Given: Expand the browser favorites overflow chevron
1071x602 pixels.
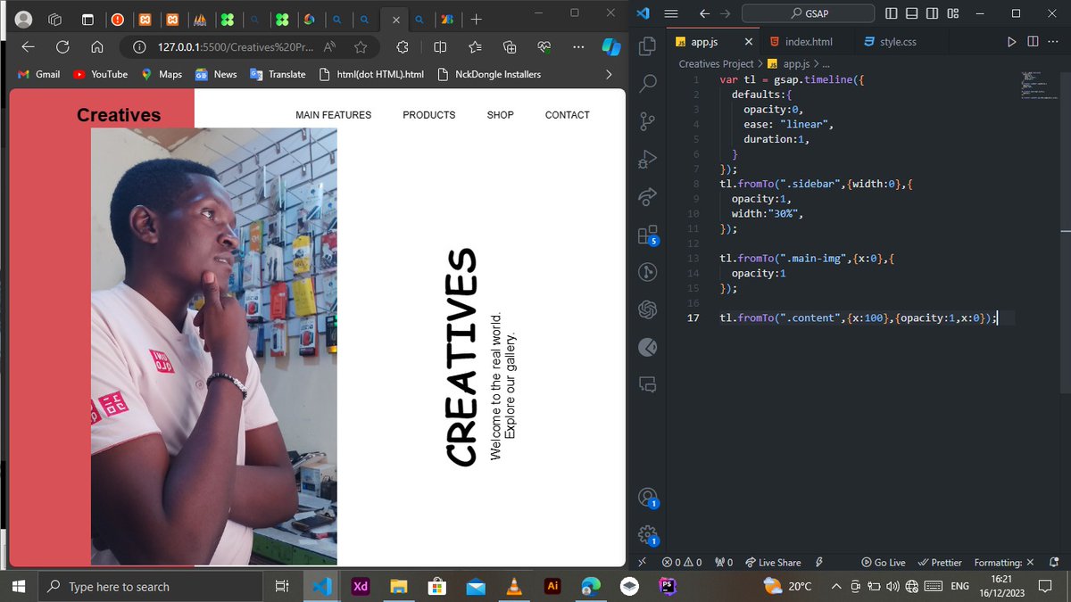Looking at the screenshot, I should [x=608, y=74].
